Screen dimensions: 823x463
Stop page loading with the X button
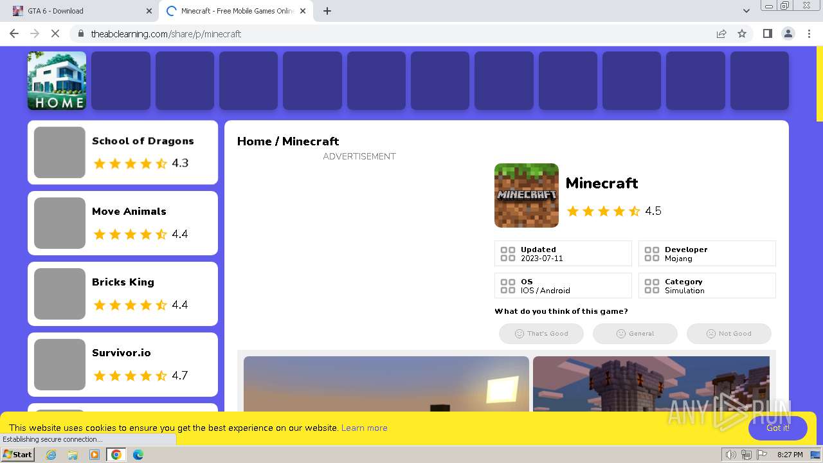pyautogui.click(x=55, y=33)
